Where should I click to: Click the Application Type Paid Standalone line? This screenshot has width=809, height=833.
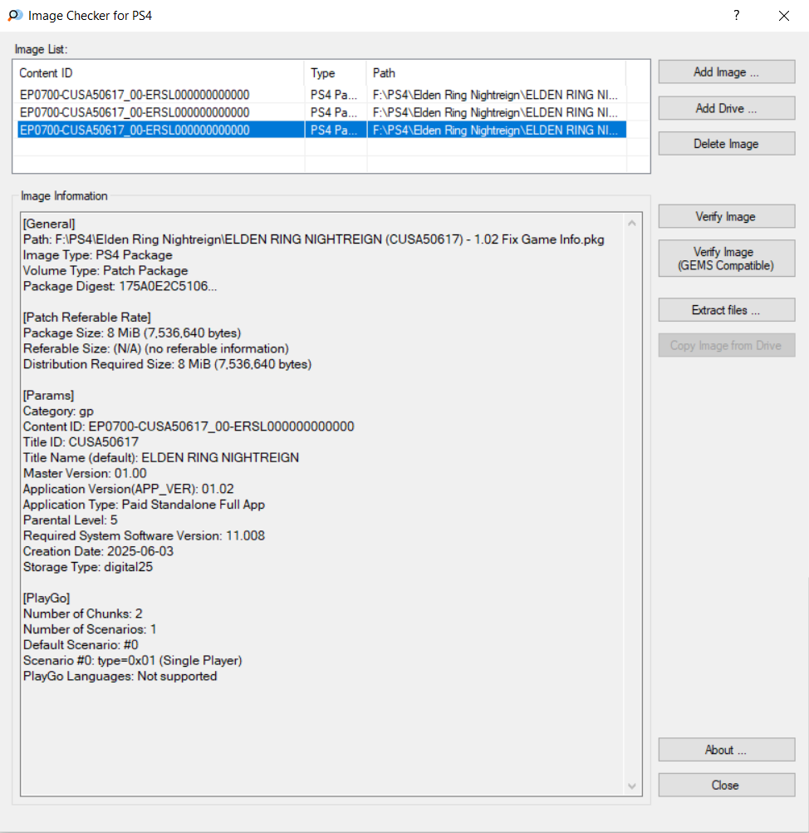[144, 505]
